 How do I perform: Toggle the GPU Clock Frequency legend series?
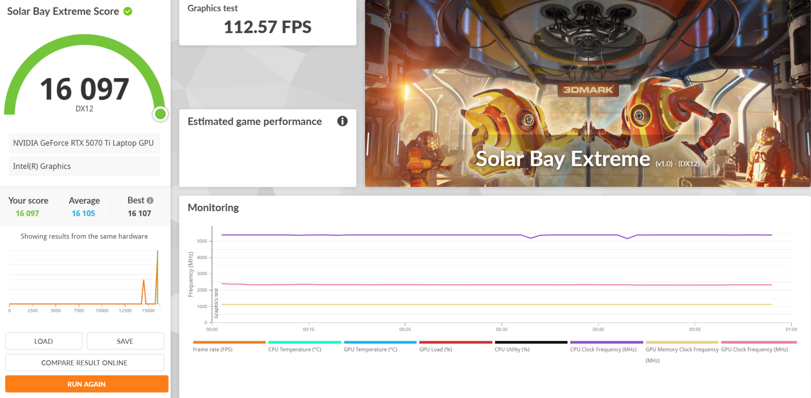[x=754, y=349]
